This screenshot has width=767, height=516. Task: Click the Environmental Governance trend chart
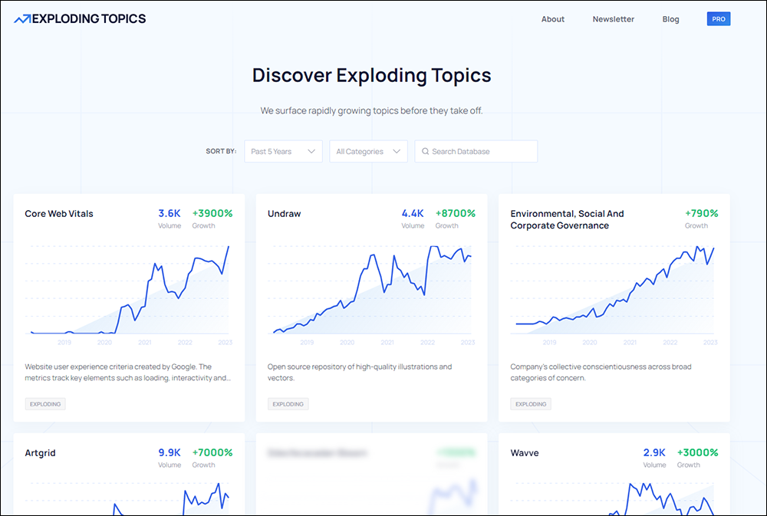(x=614, y=294)
